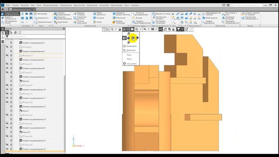The image size is (279, 157).
Task: Open the tree panel gear settings
Action: click(64, 29)
